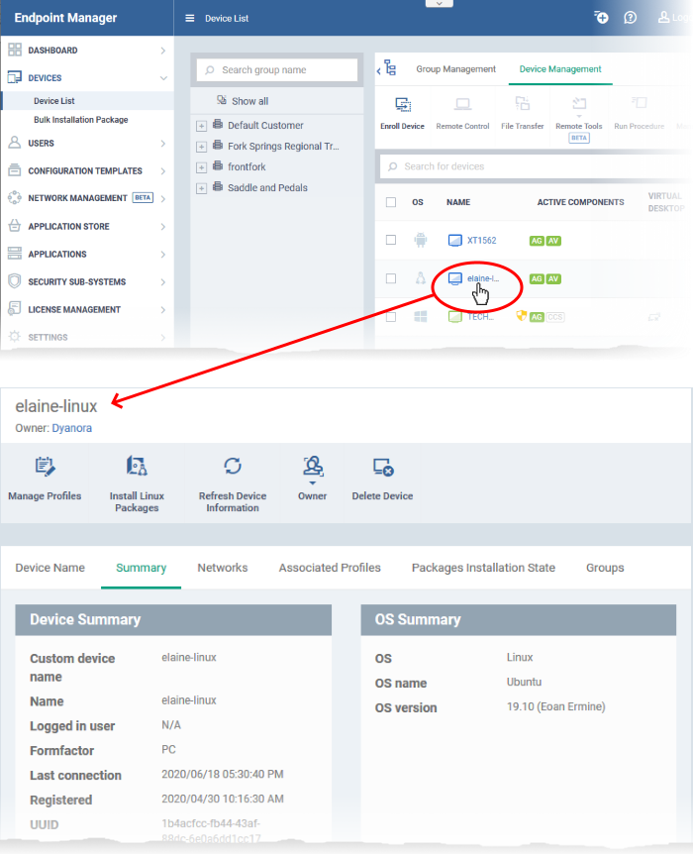Switch to the Device Management tab

(x=560, y=68)
